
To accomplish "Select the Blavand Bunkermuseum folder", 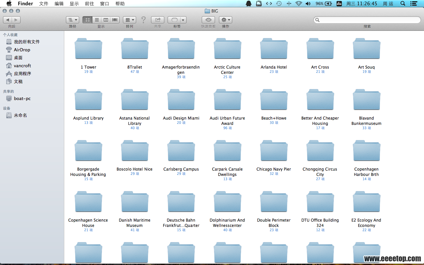I will click(x=366, y=99).
